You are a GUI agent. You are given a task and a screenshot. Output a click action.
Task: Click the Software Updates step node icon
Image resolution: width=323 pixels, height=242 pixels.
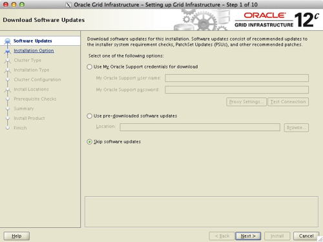(x=8, y=41)
